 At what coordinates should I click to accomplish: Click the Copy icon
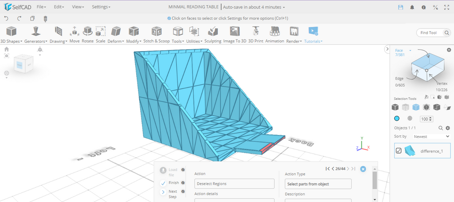(32, 19)
